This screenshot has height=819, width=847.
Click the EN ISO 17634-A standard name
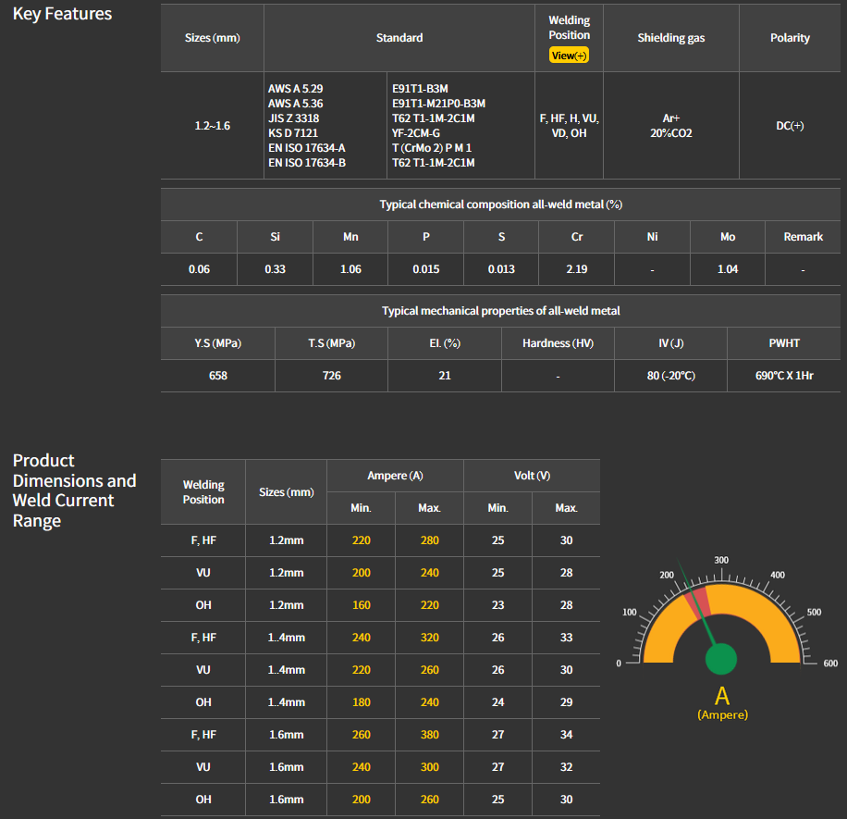pos(307,148)
